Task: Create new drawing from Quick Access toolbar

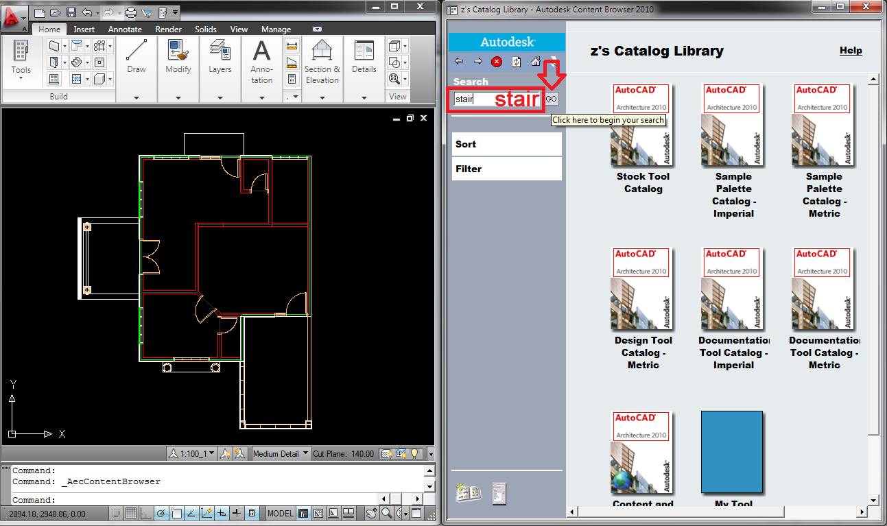Action: pyautogui.click(x=40, y=13)
